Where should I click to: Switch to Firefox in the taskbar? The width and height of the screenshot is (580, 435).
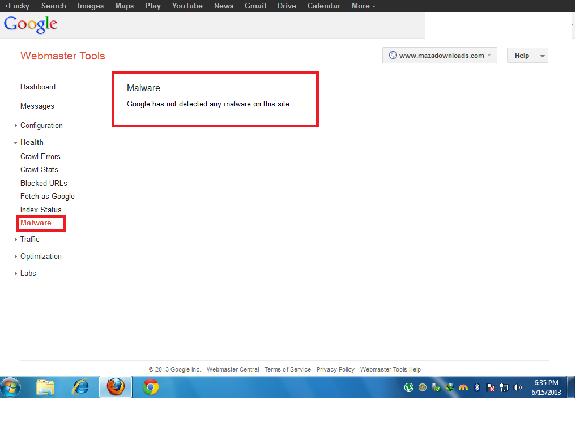[116, 387]
